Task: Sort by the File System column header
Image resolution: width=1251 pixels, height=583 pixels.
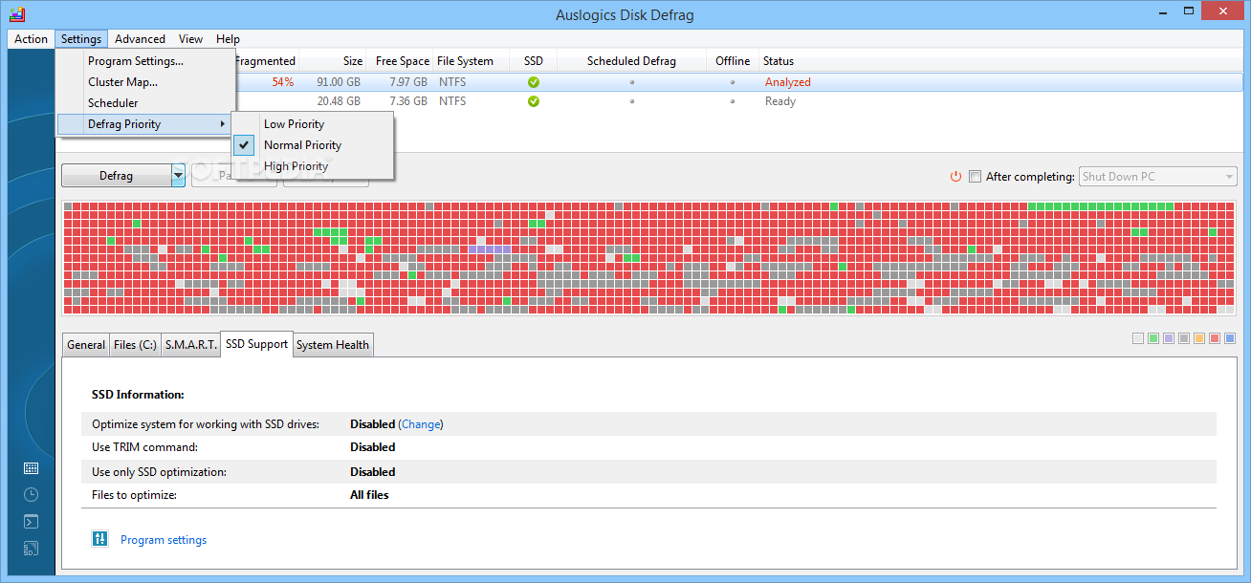Action: 472,61
